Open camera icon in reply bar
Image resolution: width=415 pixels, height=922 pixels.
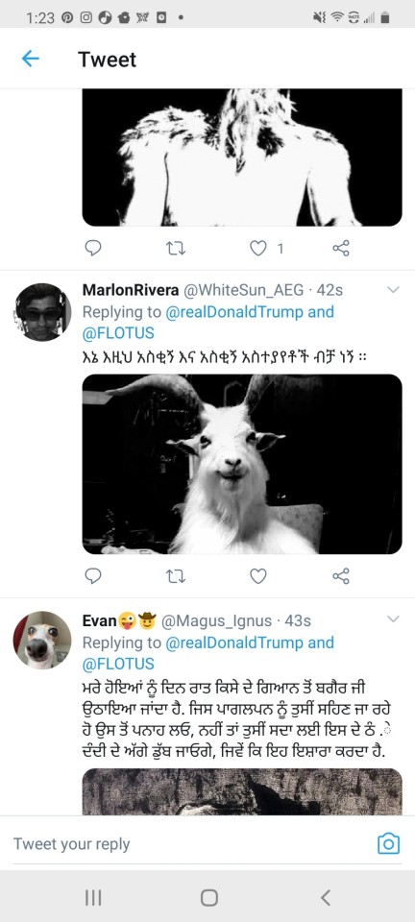[x=388, y=844]
